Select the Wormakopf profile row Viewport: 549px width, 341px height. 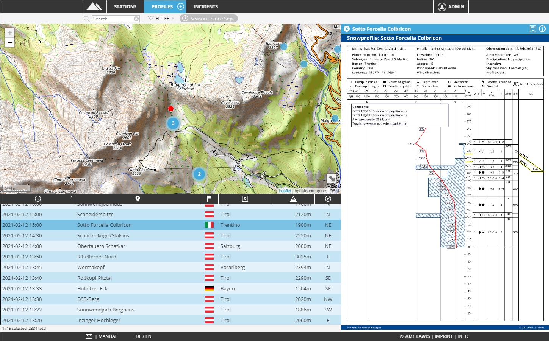pos(170,267)
